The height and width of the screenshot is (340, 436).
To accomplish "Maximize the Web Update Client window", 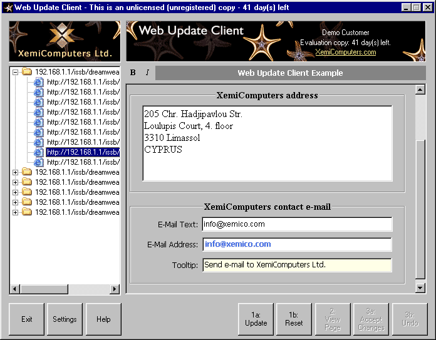I will point(416,8).
